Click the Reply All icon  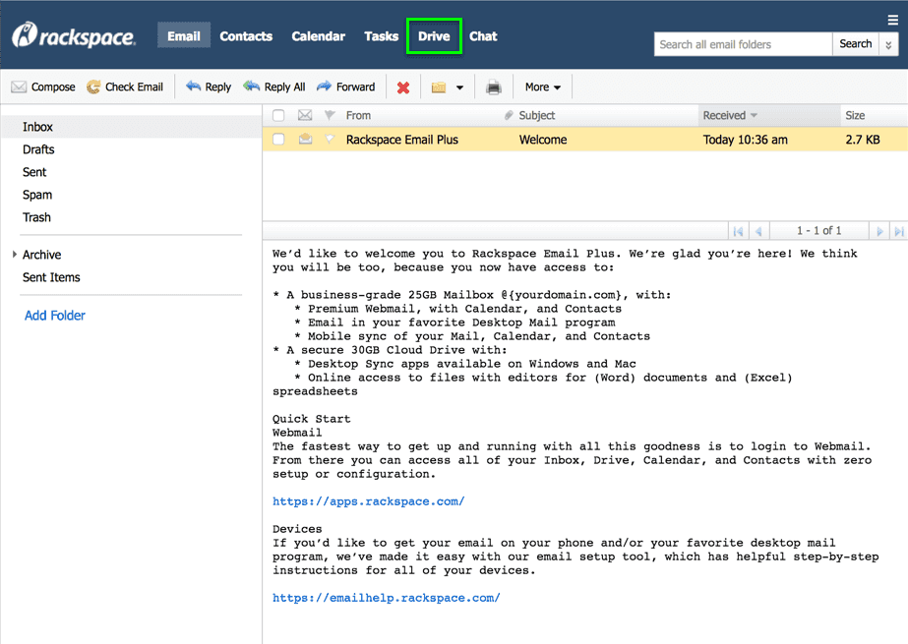(x=252, y=88)
